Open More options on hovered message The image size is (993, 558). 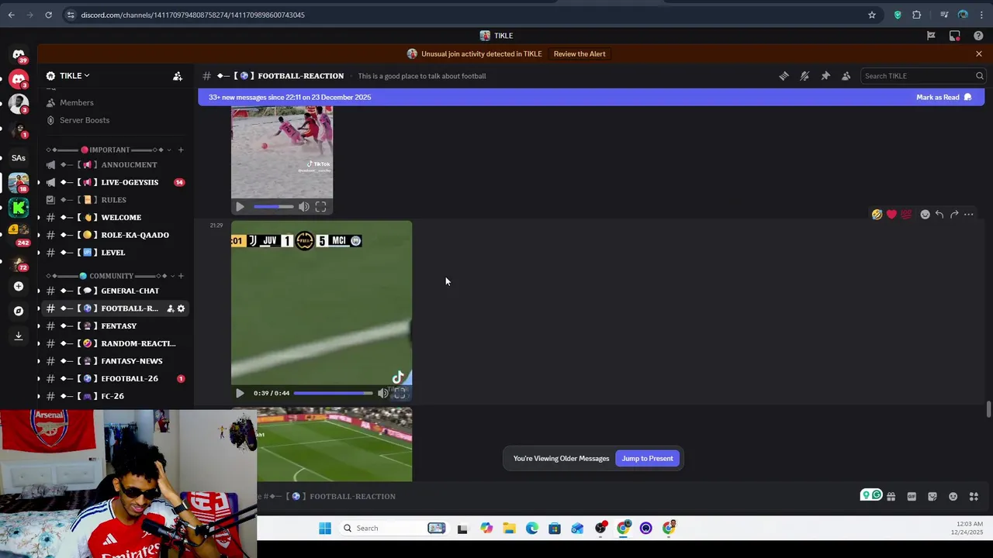(x=969, y=215)
